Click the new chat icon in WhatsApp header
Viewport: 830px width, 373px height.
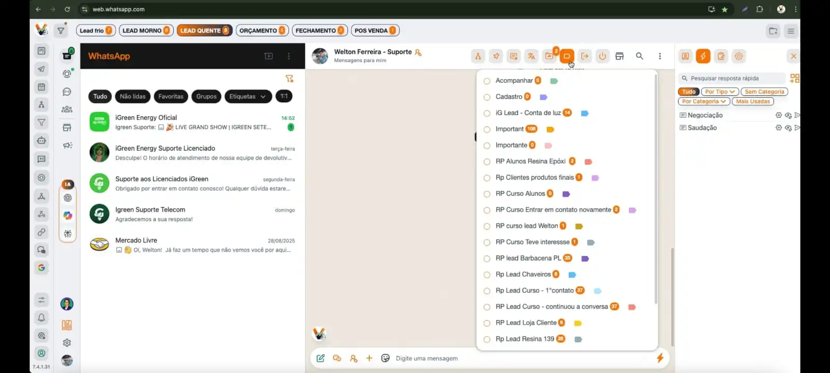269,56
